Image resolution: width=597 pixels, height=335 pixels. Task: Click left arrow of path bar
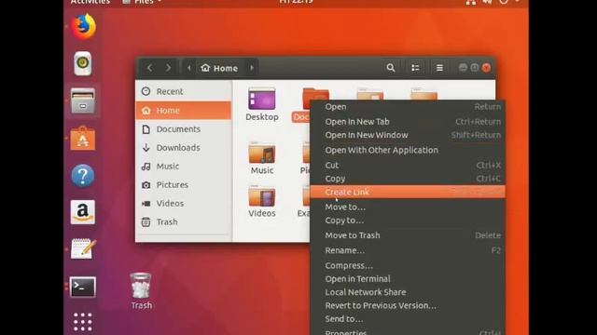point(188,68)
